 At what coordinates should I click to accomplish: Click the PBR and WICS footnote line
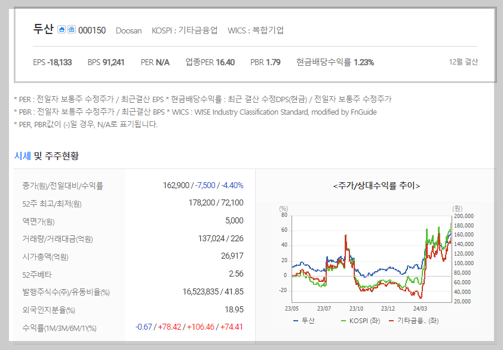195,112
